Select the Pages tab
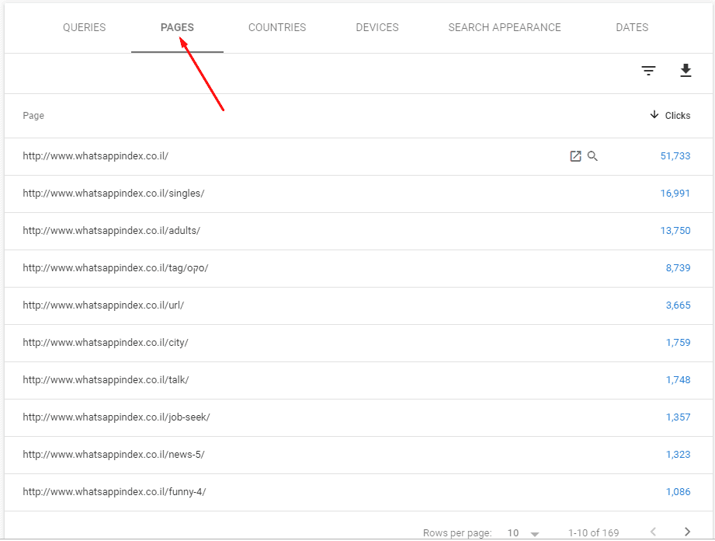Image resolution: width=715 pixels, height=541 pixels. pos(177,27)
